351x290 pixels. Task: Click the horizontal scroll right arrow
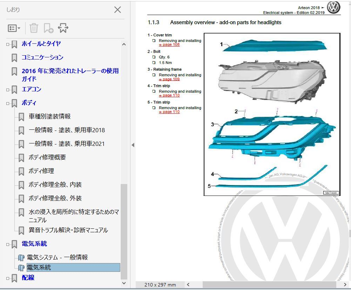[x=345, y=284]
